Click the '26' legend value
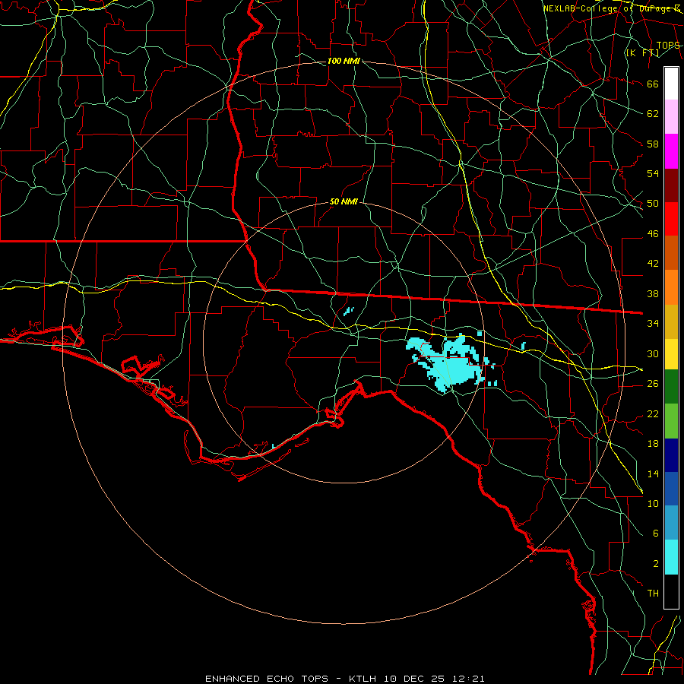684x684 pixels. (653, 384)
